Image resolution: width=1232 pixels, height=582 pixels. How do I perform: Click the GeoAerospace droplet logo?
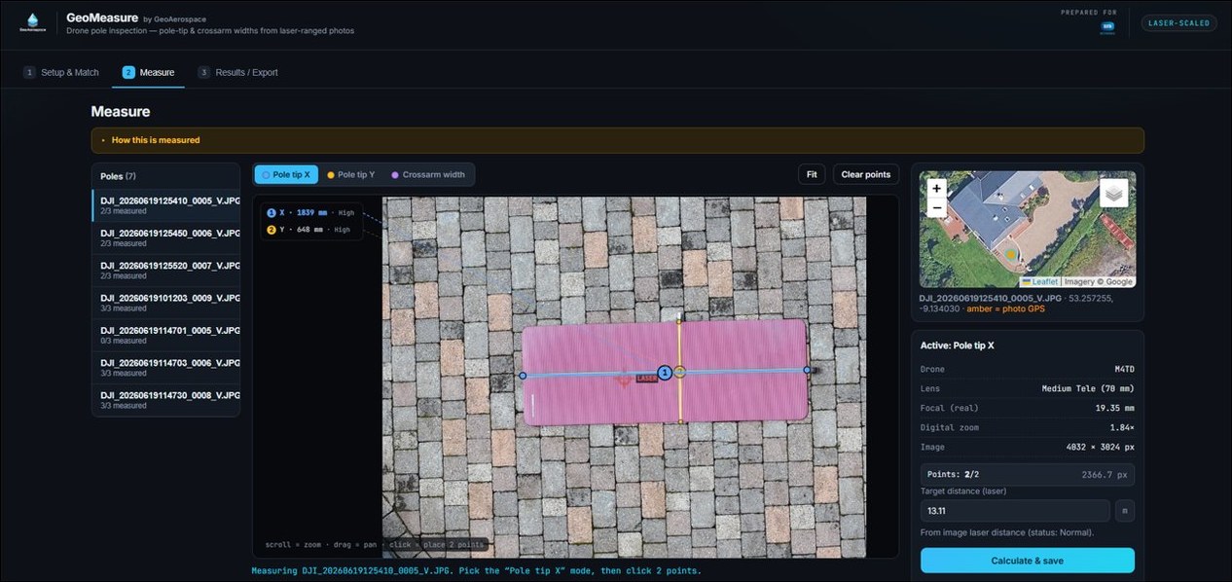click(x=33, y=23)
